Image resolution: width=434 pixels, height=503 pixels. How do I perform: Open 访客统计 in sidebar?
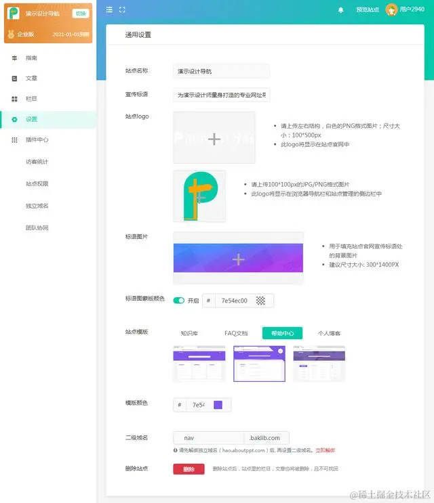(x=37, y=162)
